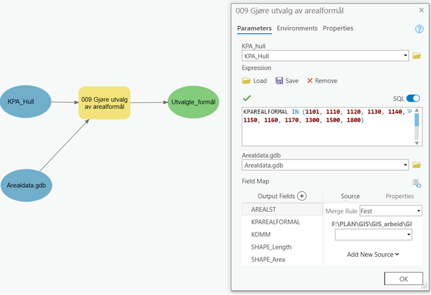Click the SQL expression box scrollbar
This screenshot has width=431, height=295.
(417, 126)
